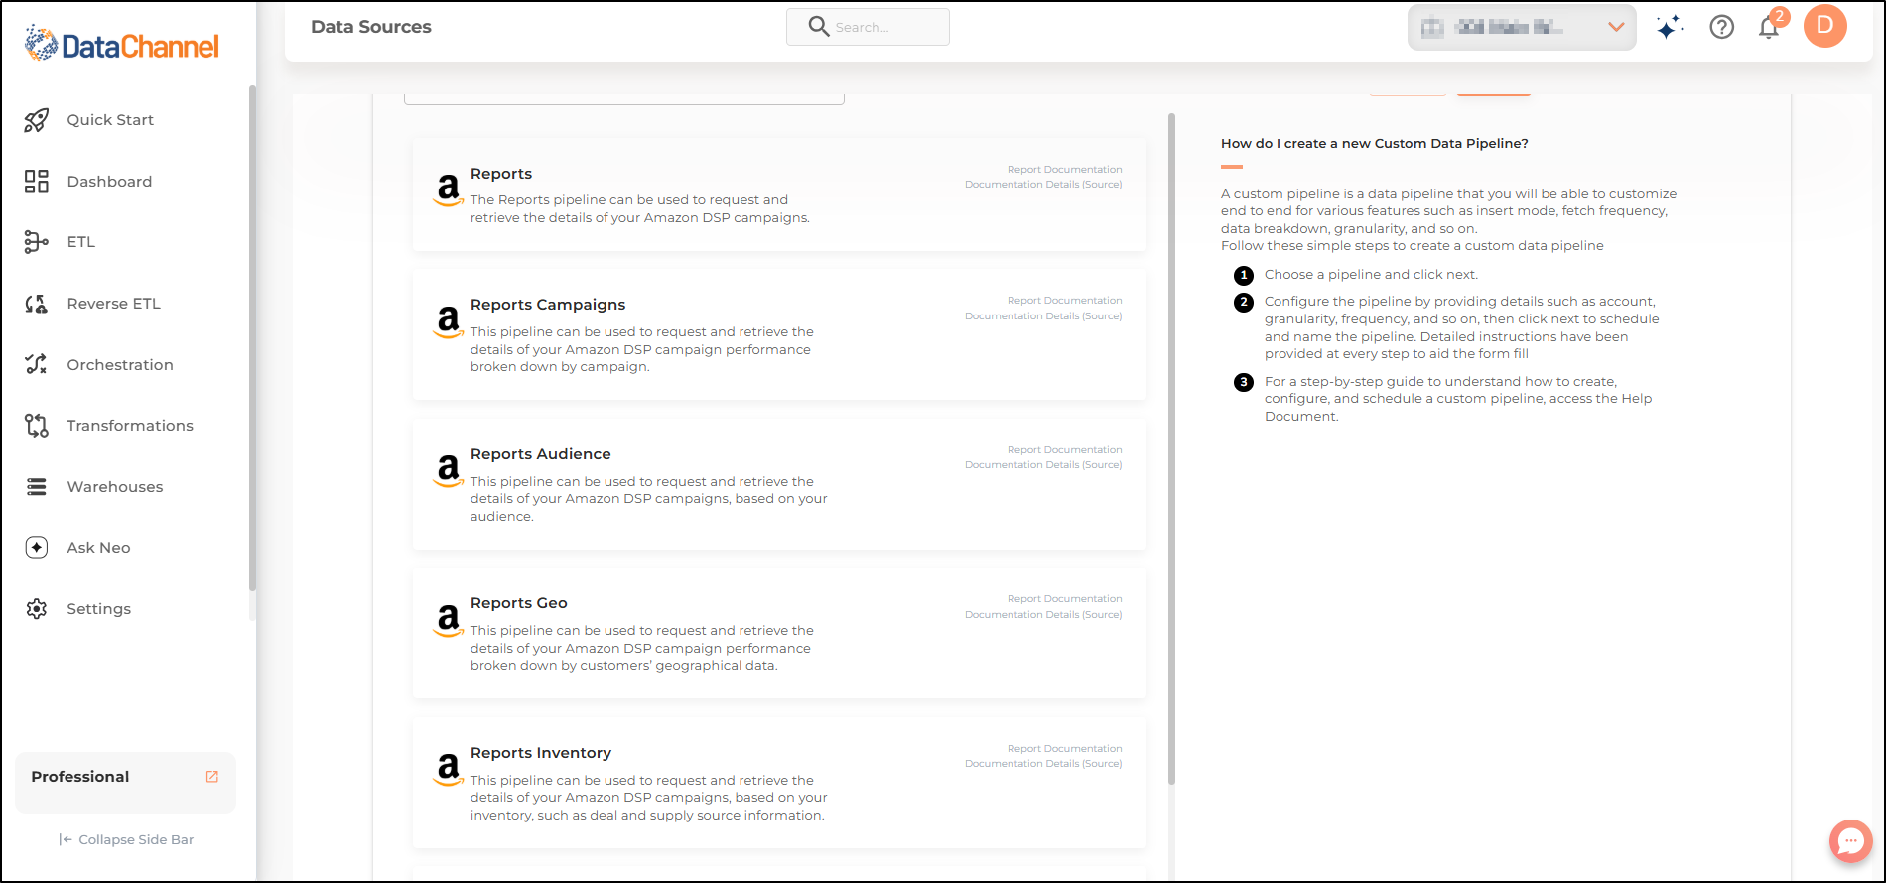Image resolution: width=1886 pixels, height=883 pixels.
Task: Click Amazon logo on Reports Audience card
Action: [449, 470]
